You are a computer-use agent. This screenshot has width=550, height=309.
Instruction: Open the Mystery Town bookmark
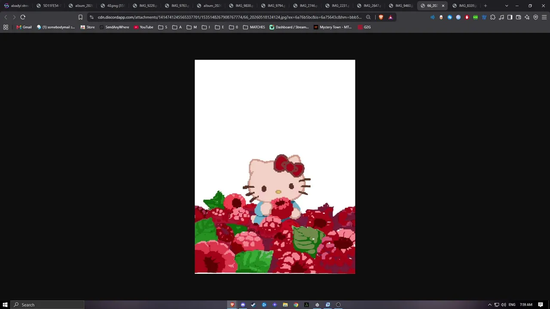coord(333,27)
